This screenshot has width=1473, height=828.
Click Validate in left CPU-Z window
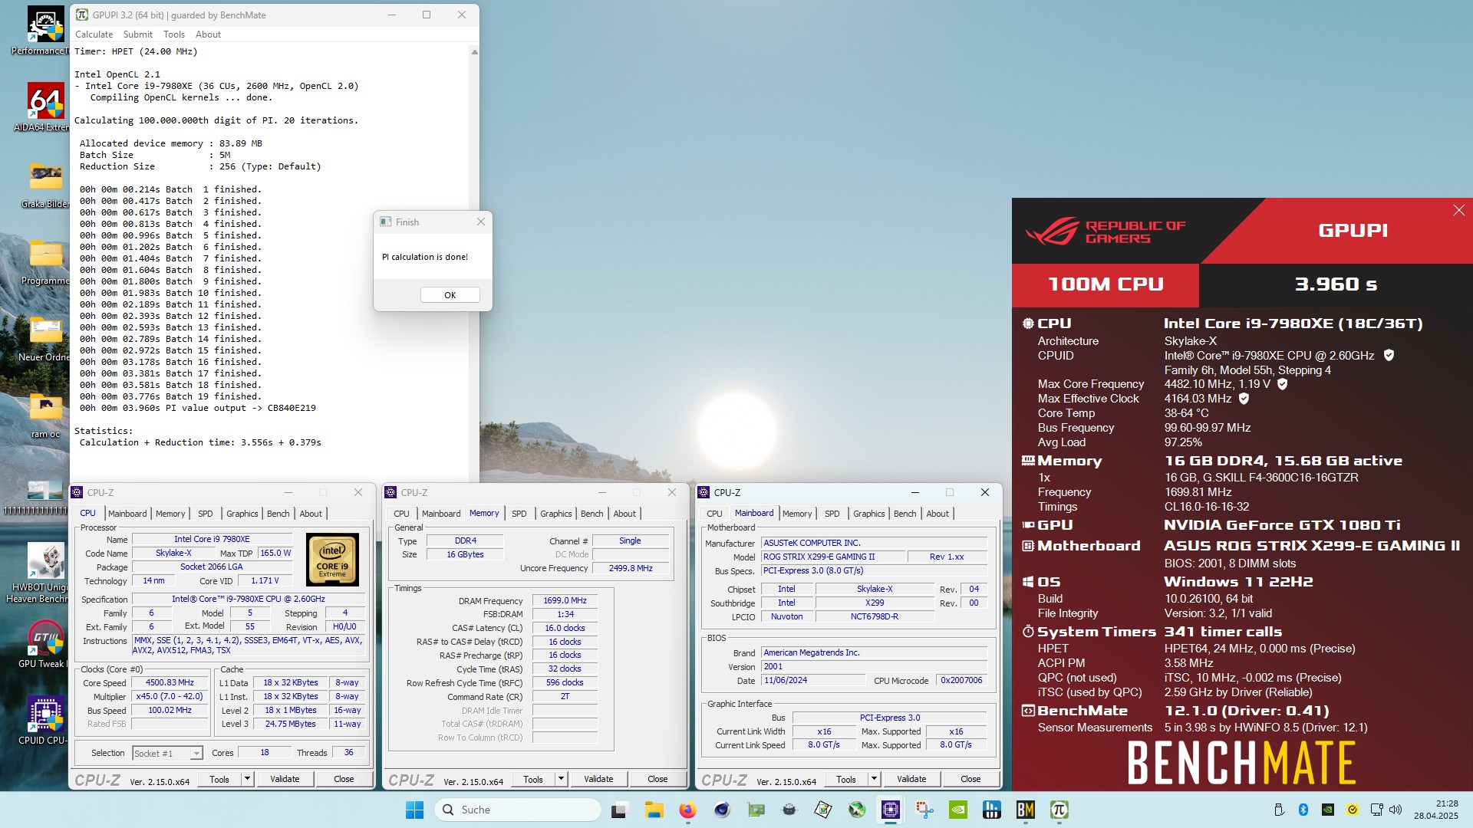(x=285, y=779)
